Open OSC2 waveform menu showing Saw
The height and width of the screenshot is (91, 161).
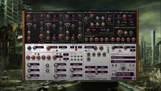(55, 16)
